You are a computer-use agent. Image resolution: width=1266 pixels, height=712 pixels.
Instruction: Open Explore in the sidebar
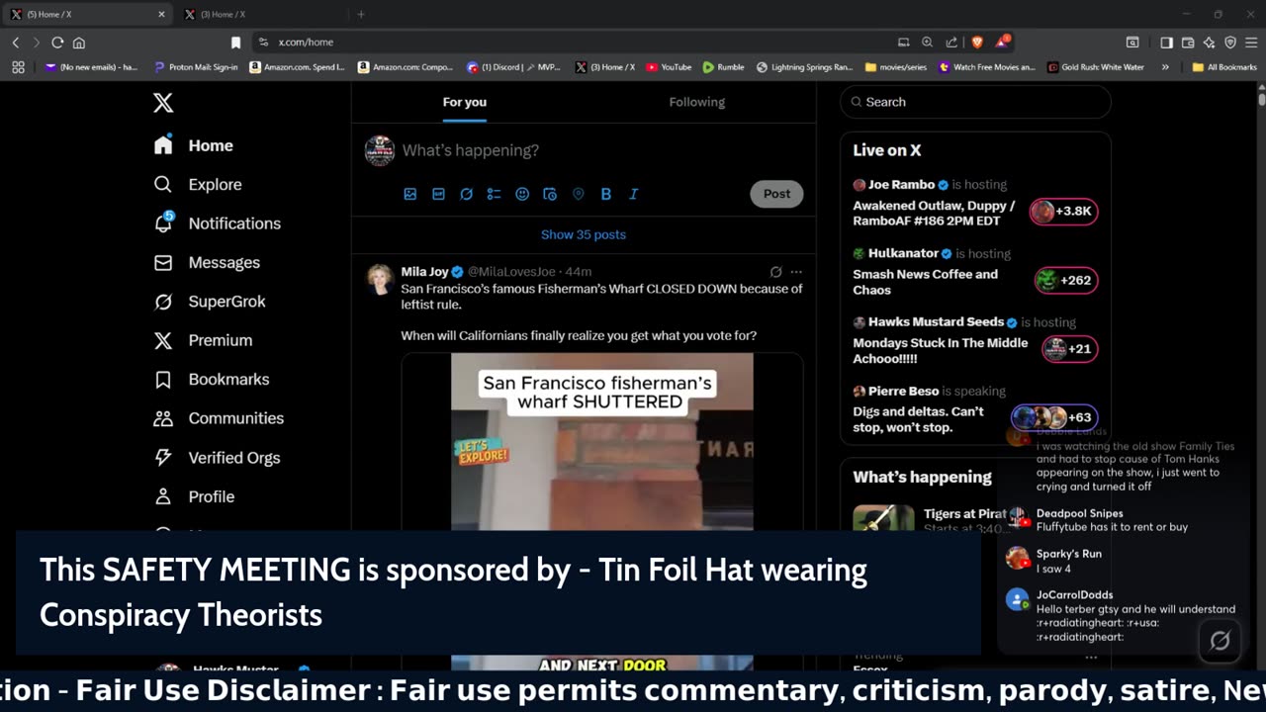click(198, 185)
